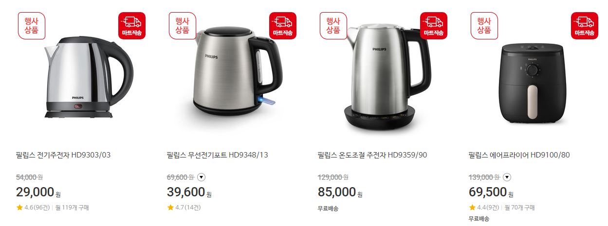Click the 마트직송 truck icon on HD9348/13 kettle
The width and height of the screenshot is (608, 226).
(x=283, y=26)
